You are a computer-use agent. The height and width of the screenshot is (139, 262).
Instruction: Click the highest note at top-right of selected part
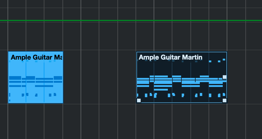pyautogui.click(x=224, y=60)
